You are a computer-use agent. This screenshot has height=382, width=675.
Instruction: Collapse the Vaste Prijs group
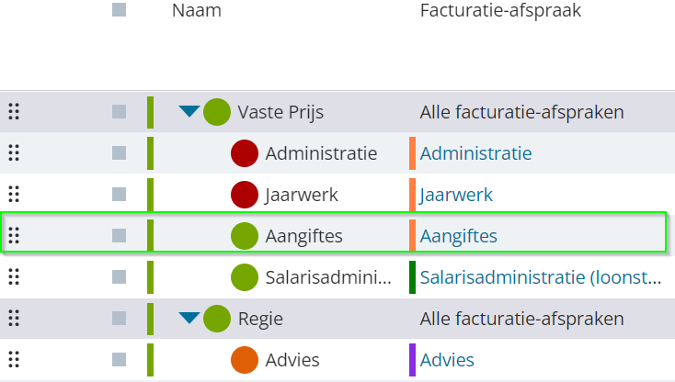(x=189, y=111)
